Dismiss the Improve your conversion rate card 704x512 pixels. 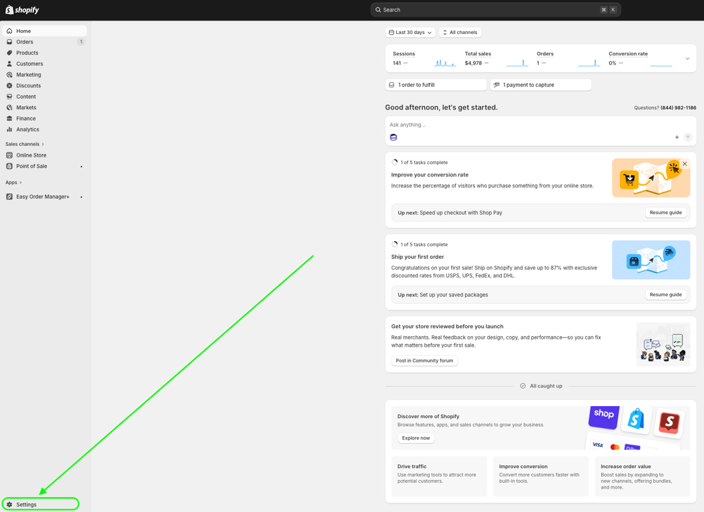tap(685, 164)
